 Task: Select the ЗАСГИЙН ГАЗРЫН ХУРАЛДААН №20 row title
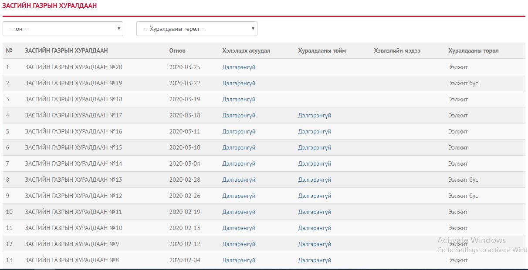(x=74, y=67)
